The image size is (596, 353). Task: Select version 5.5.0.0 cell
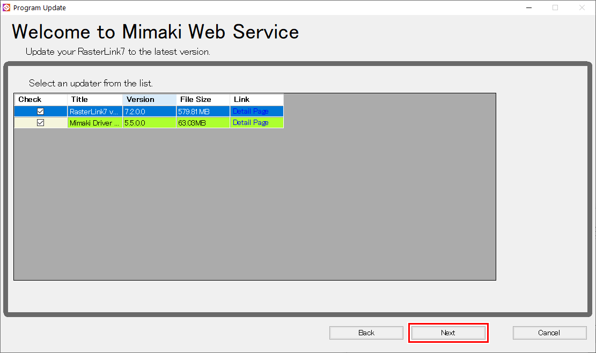point(149,123)
